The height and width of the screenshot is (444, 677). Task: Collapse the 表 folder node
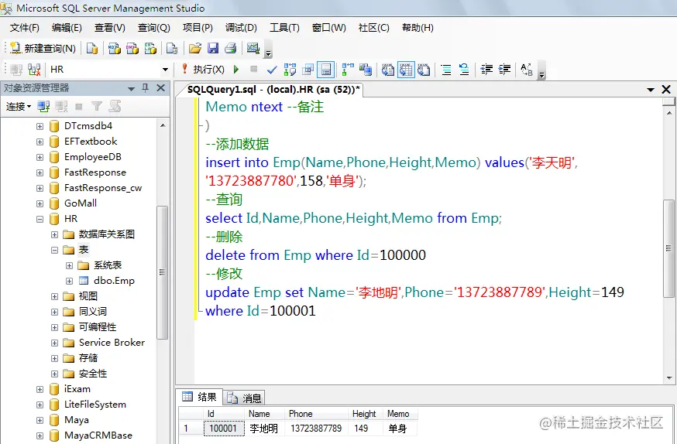[x=54, y=250]
